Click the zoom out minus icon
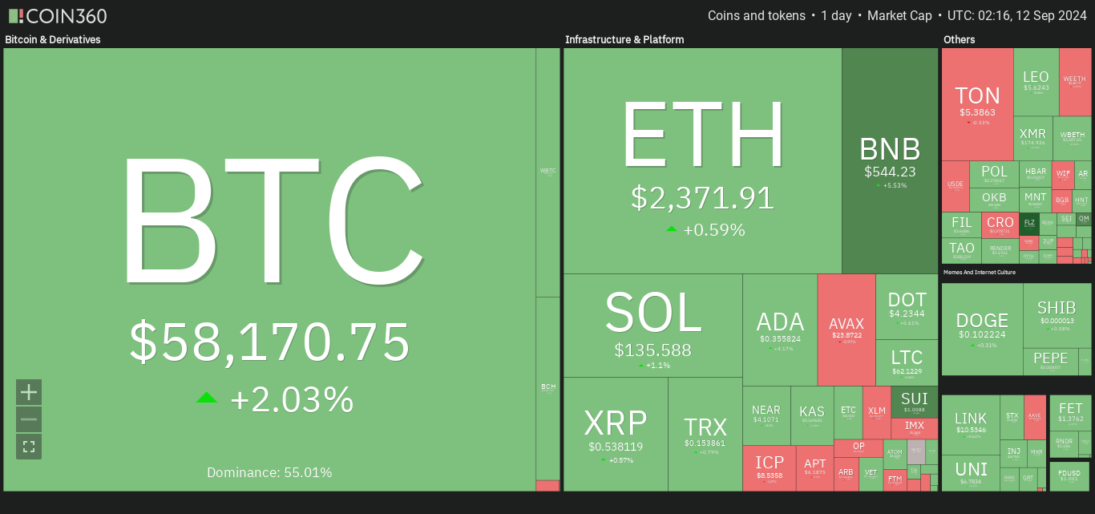 click(29, 419)
